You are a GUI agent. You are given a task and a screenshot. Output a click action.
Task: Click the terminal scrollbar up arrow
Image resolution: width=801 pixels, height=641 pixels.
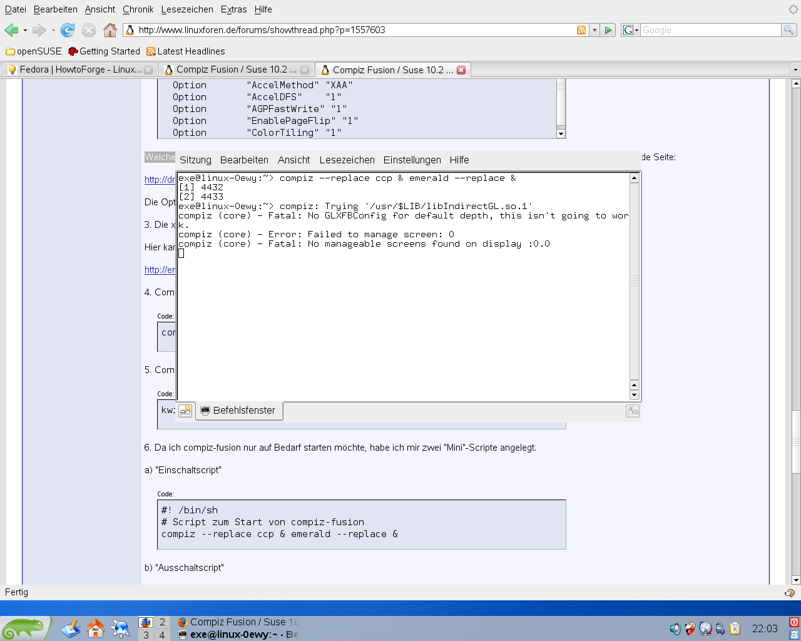point(635,178)
